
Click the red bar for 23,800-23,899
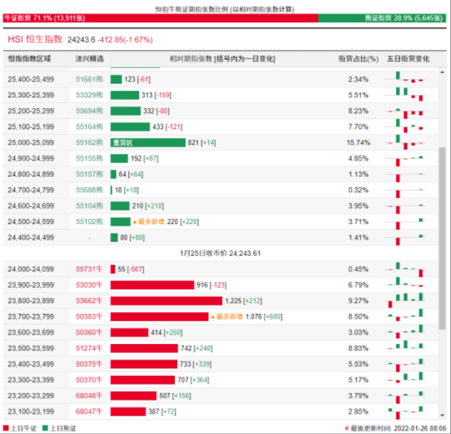coord(166,301)
